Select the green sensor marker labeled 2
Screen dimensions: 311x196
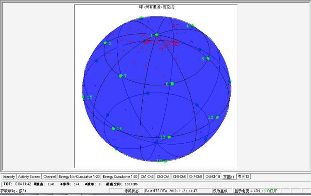click(x=106, y=43)
